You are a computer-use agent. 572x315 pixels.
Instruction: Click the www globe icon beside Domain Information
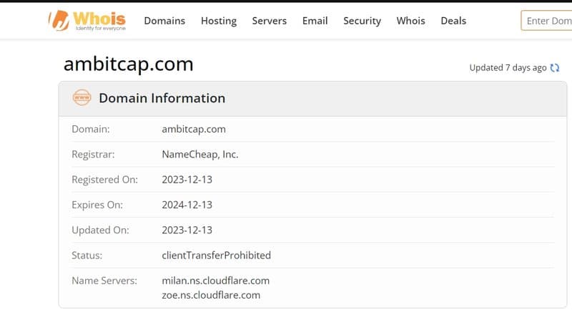[82, 97]
